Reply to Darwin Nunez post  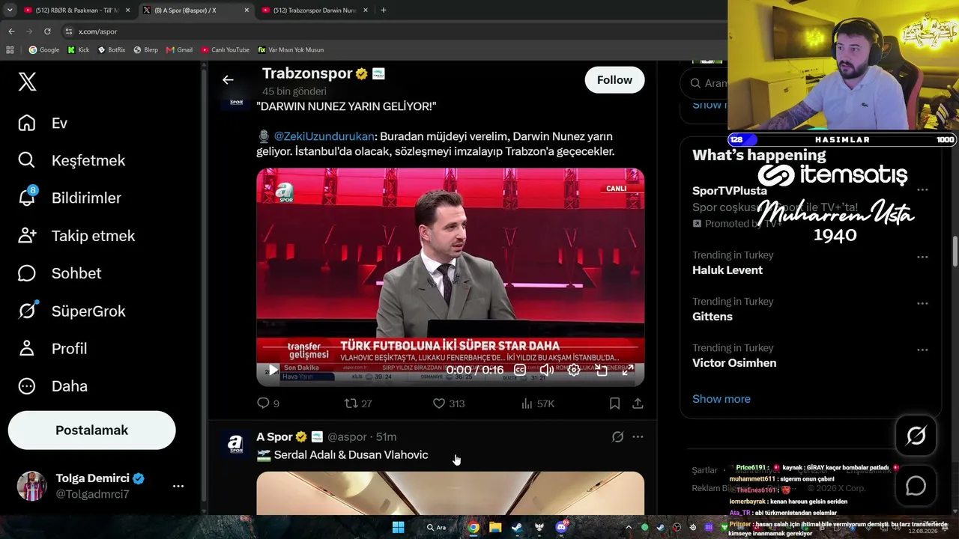coord(268,404)
